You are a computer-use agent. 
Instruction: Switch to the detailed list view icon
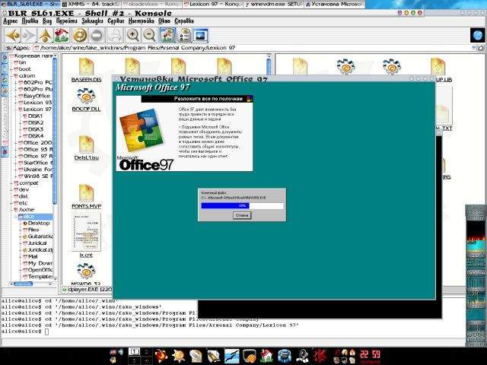point(185,35)
